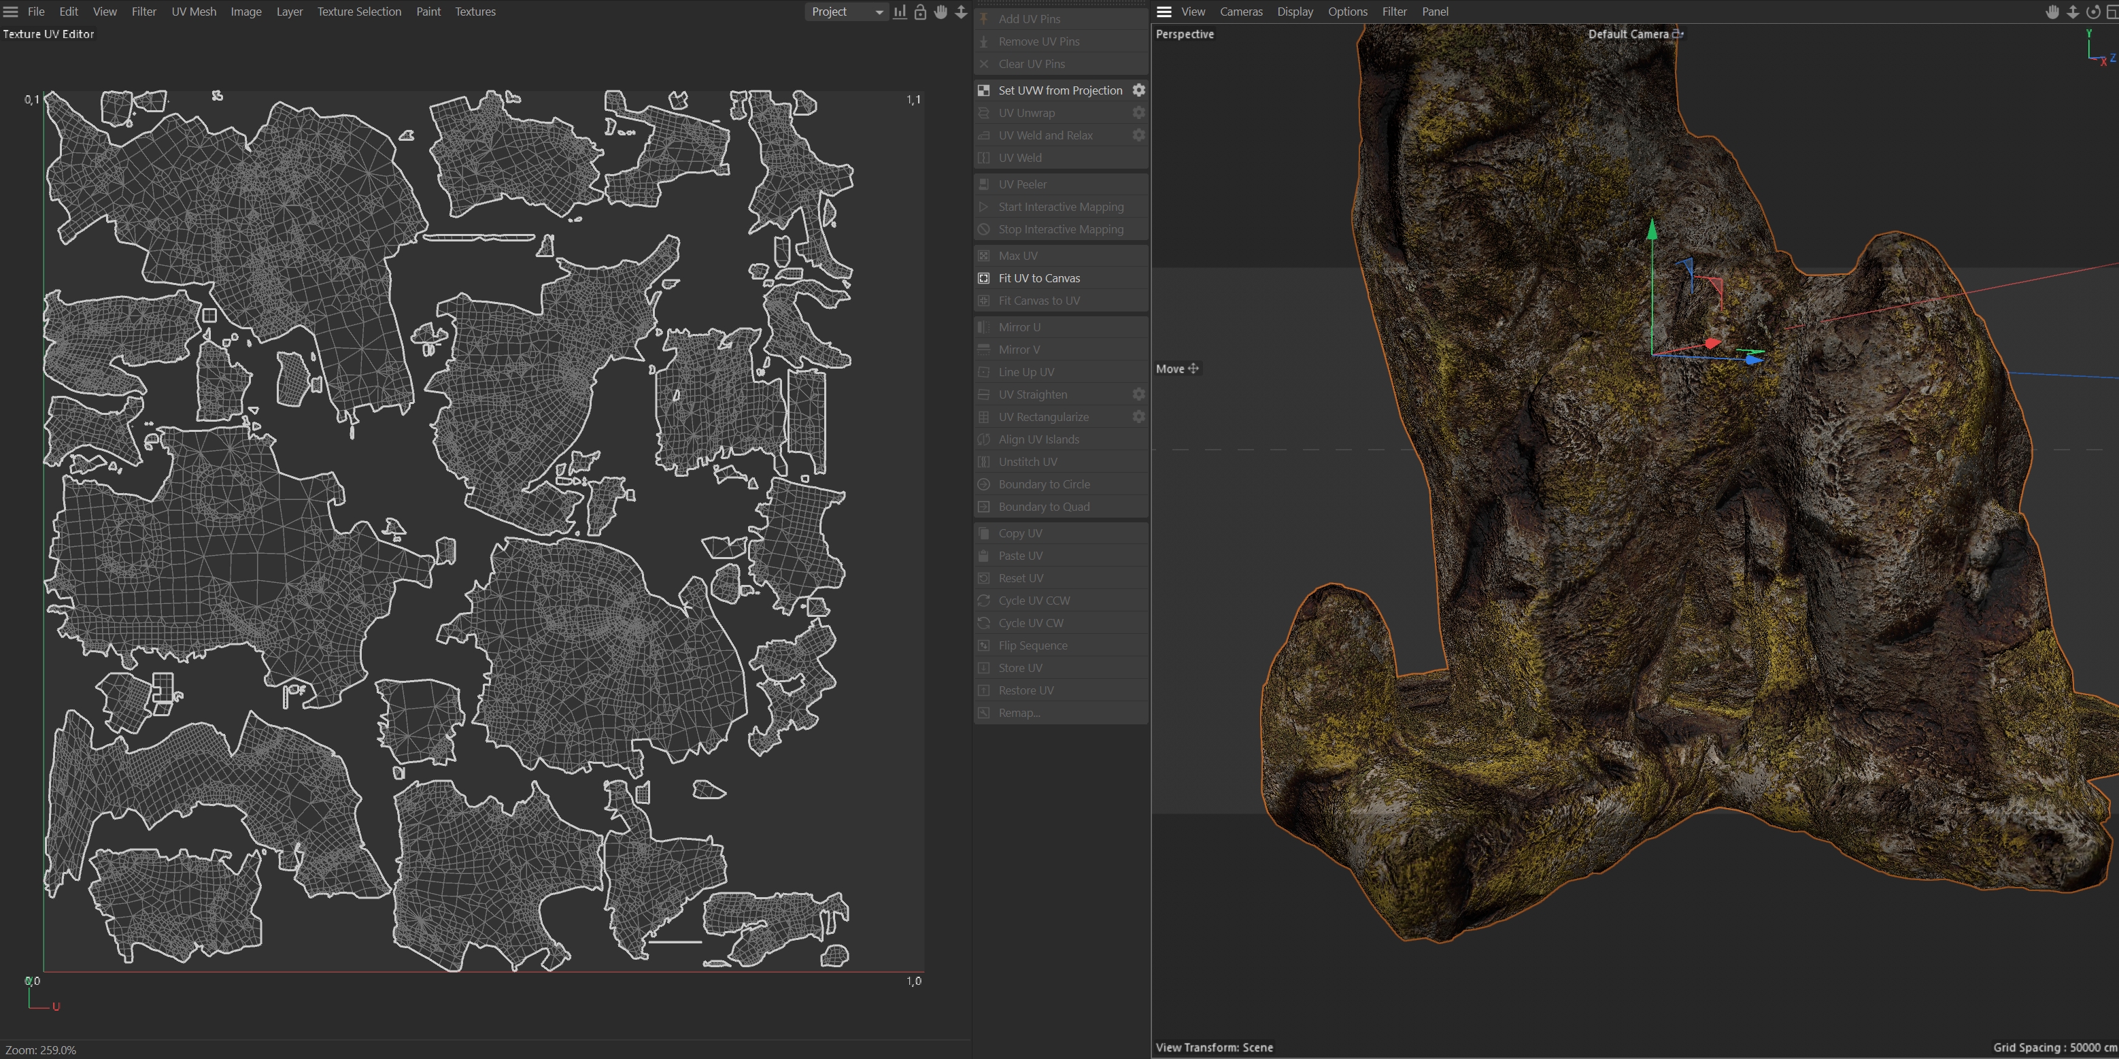Toggle the Move axis-lock icon in viewport
This screenshot has height=1059, width=2119.
tap(1193, 369)
